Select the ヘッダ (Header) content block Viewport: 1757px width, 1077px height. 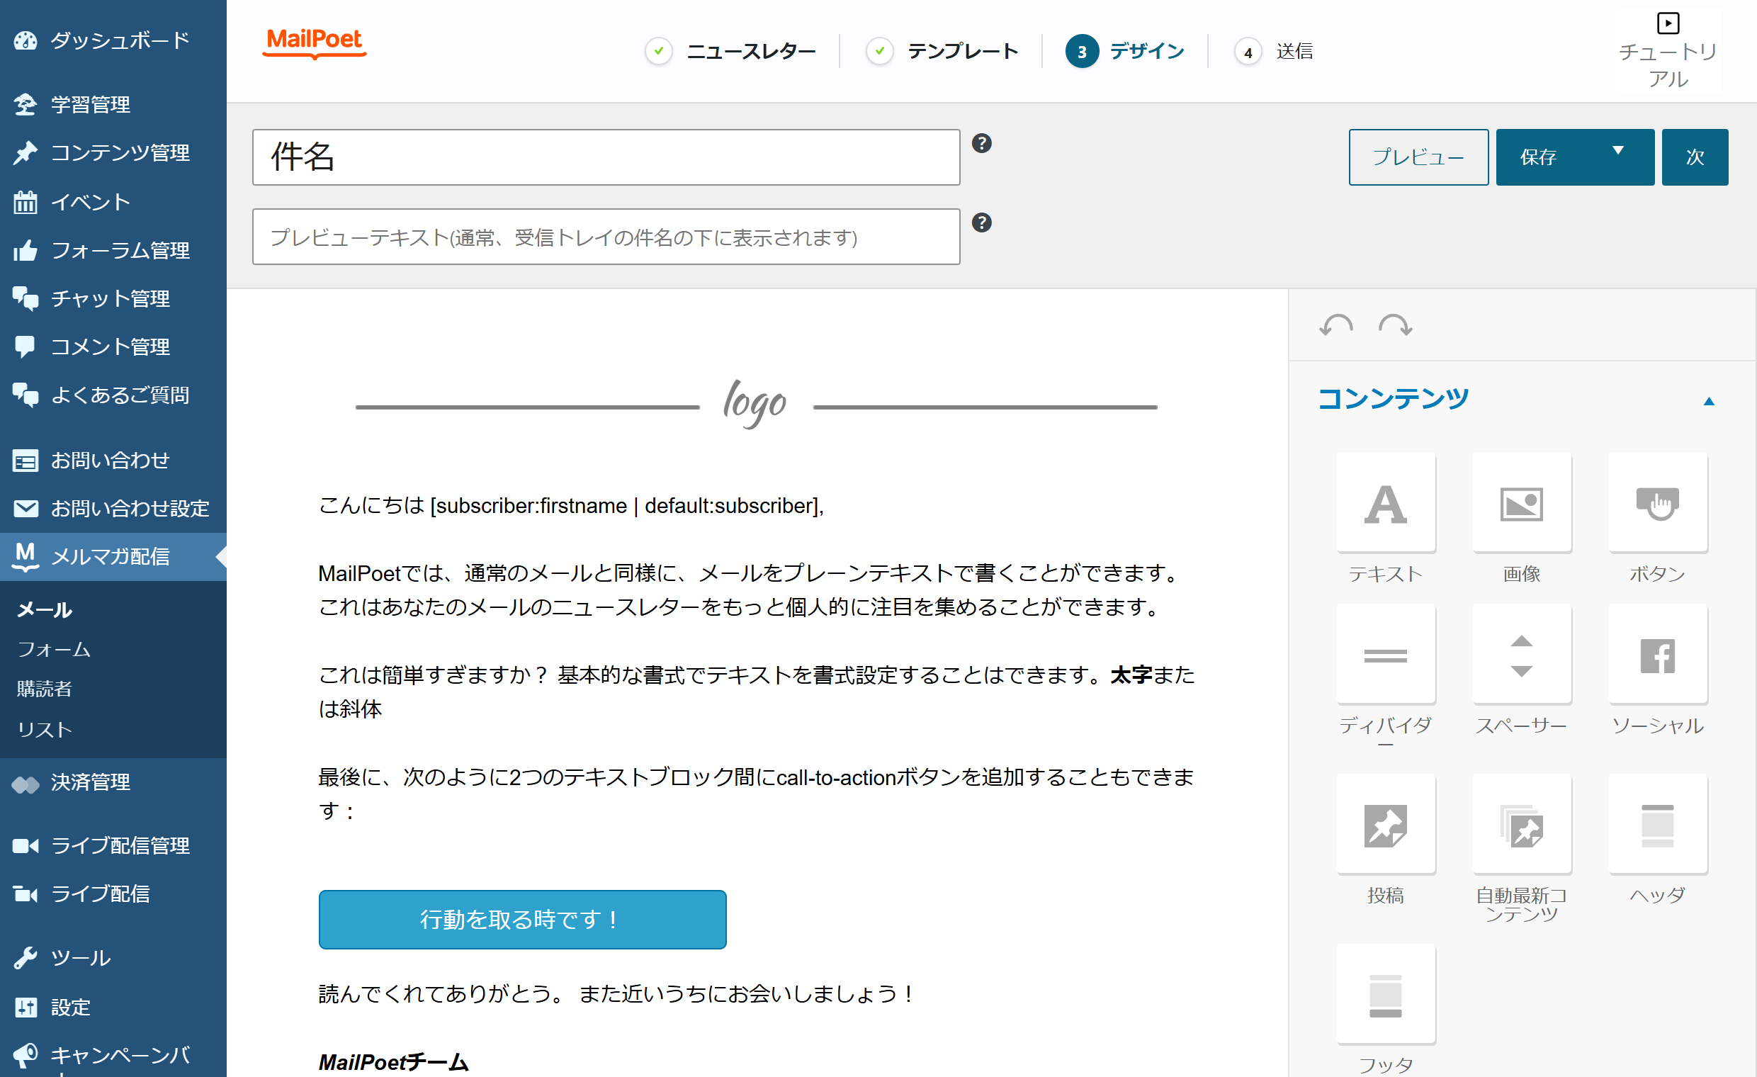click(1657, 825)
